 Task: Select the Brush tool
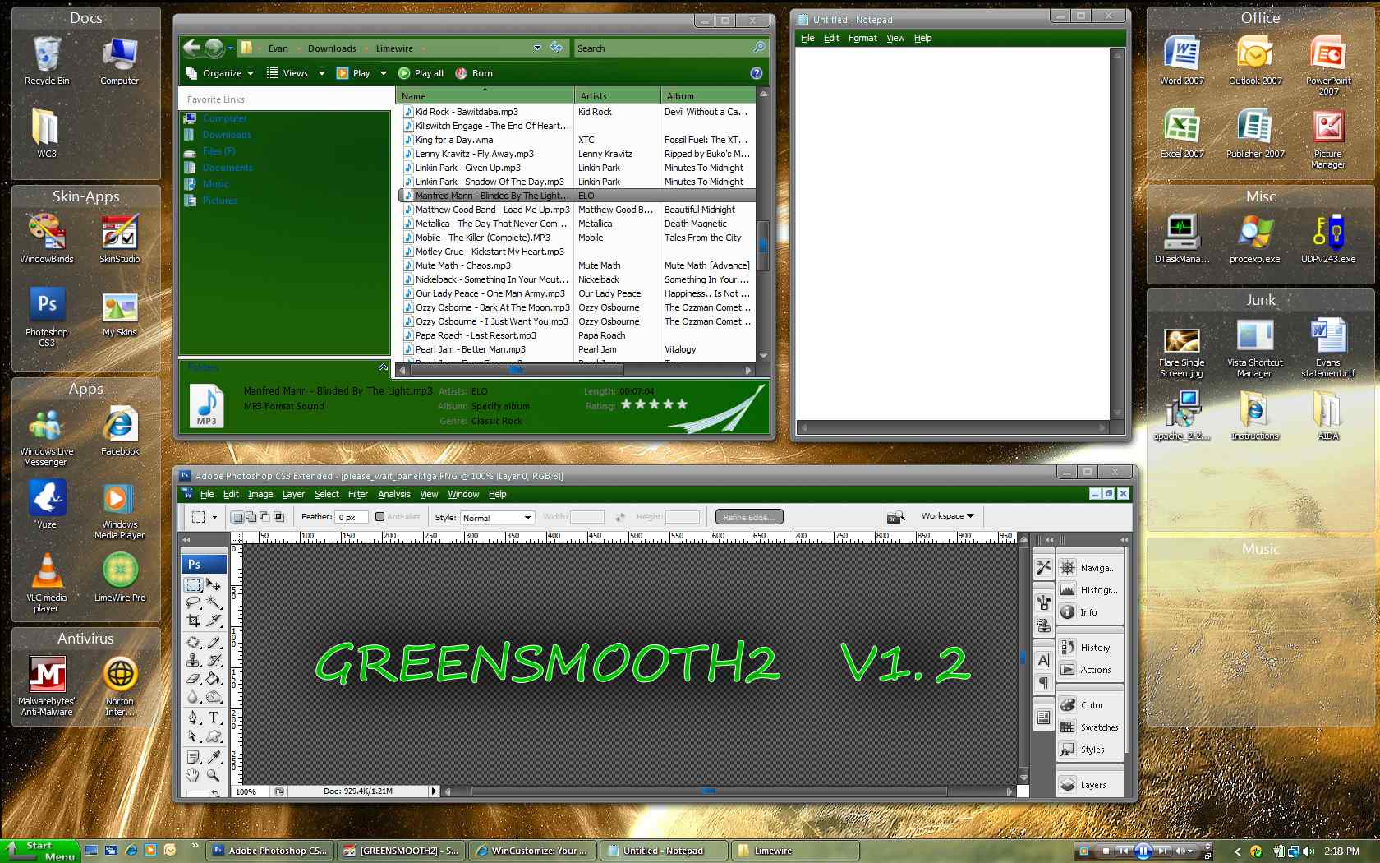[214, 642]
